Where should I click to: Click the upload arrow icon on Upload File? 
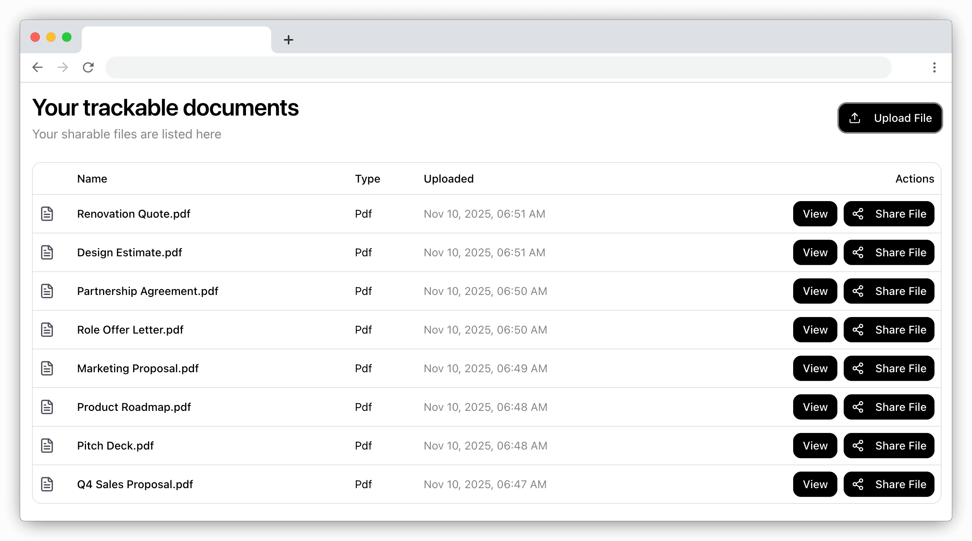(x=855, y=118)
